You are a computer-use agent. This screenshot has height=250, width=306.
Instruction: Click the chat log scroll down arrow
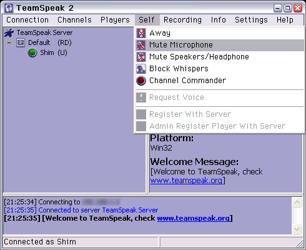(297, 229)
